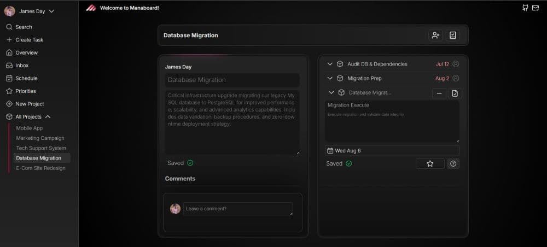This screenshot has width=547, height=247.
Task: Select New Project in sidebar
Action: [30, 104]
